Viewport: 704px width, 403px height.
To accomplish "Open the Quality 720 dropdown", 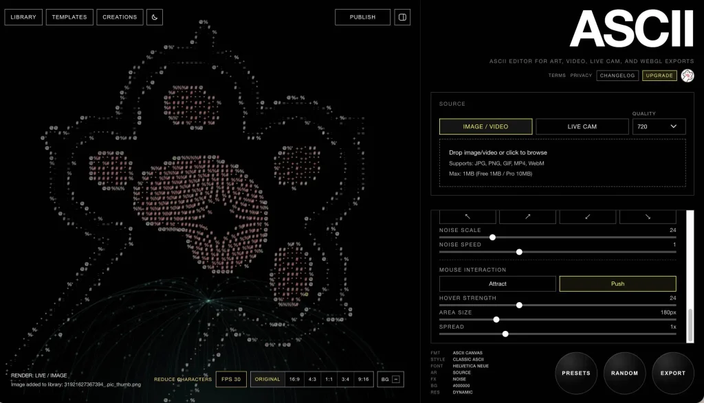I will tap(659, 126).
